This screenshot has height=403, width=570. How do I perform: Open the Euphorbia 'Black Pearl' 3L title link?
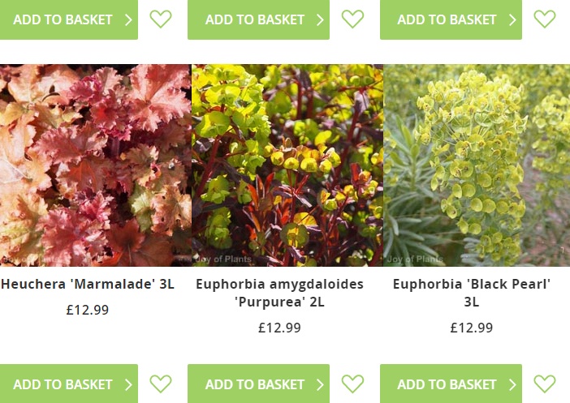[472, 293]
